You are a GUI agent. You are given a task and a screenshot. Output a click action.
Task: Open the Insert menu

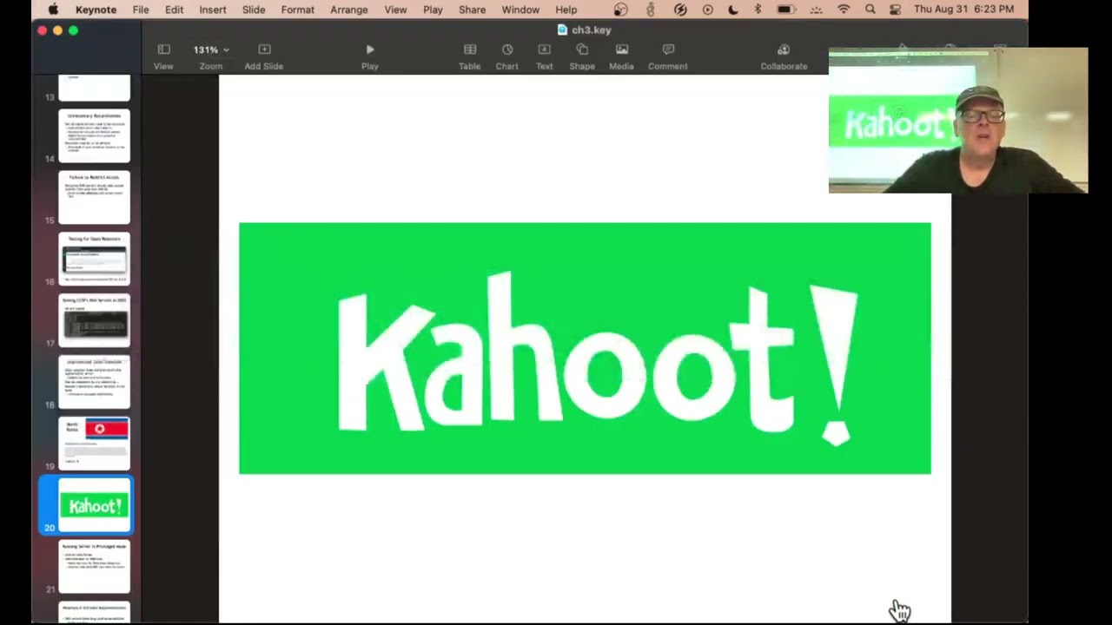[x=213, y=10]
